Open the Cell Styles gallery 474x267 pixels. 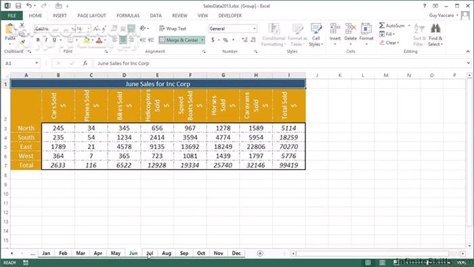pyautogui.click(x=316, y=35)
